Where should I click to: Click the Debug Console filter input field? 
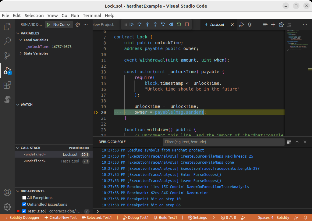(223, 142)
